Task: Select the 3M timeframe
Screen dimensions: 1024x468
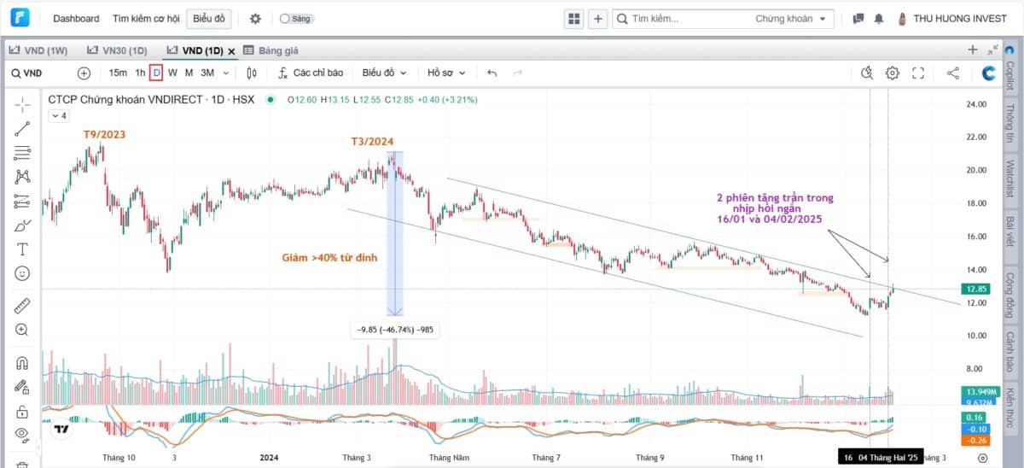Action: 207,73
